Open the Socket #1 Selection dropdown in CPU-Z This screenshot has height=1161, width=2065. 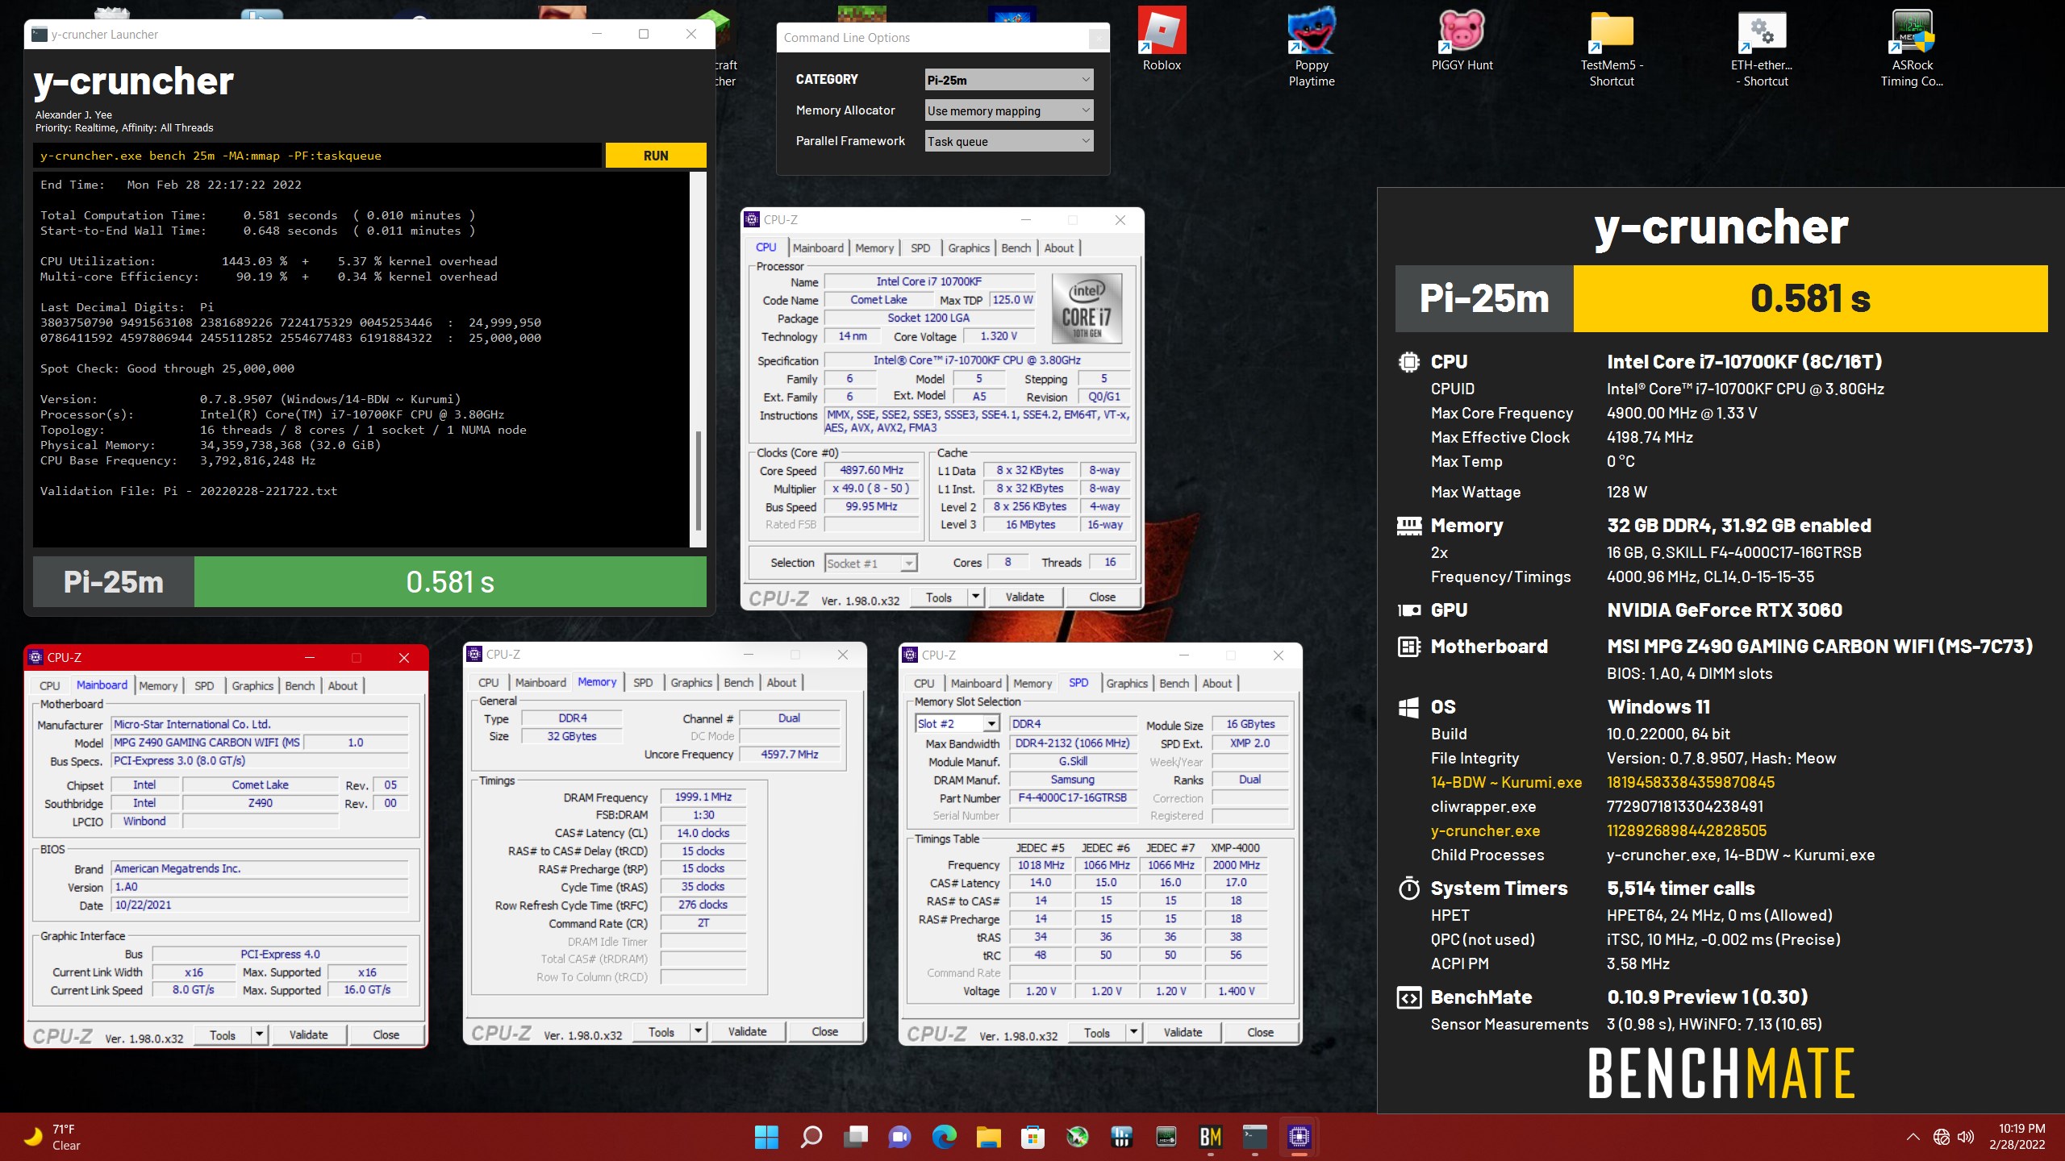click(870, 564)
